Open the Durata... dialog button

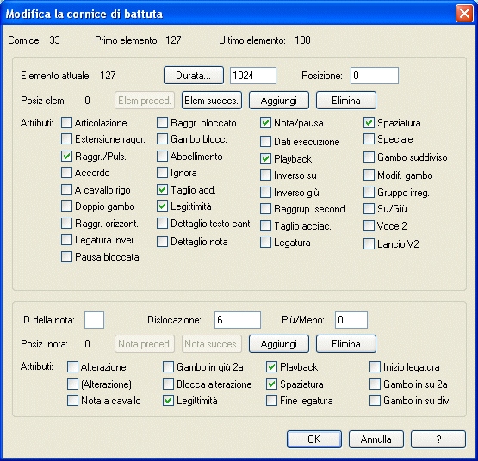point(194,75)
